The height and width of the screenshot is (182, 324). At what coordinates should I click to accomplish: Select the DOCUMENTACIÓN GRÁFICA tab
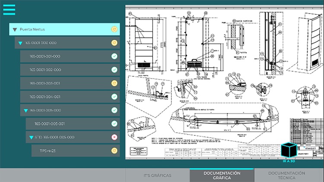point(222,176)
